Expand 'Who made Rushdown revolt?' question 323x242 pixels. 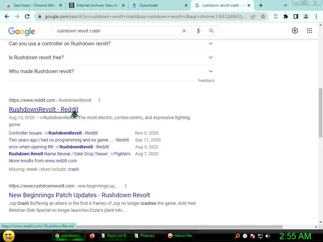[x=112, y=71]
